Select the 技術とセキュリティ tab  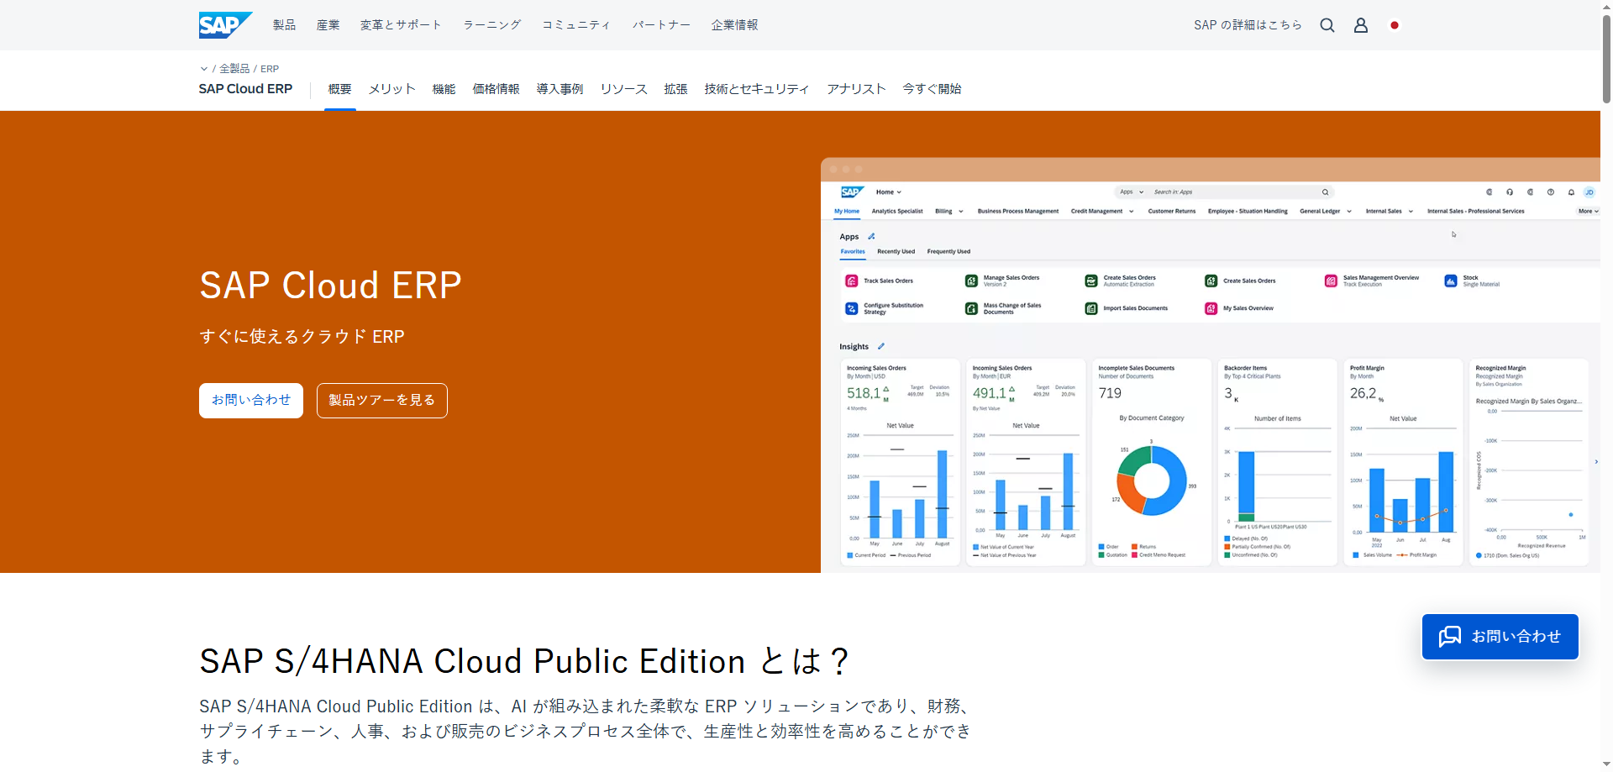click(x=757, y=89)
